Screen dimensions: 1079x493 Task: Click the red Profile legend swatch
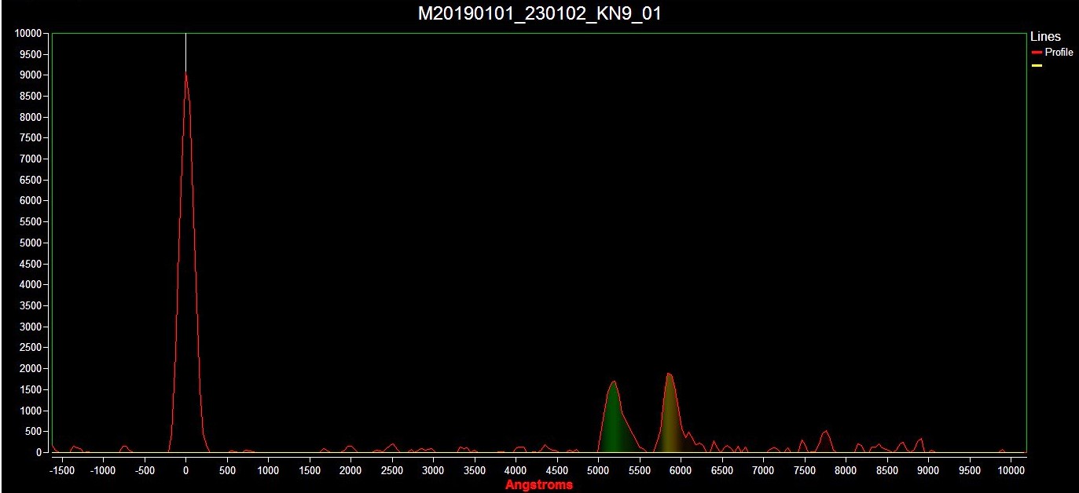click(1037, 53)
